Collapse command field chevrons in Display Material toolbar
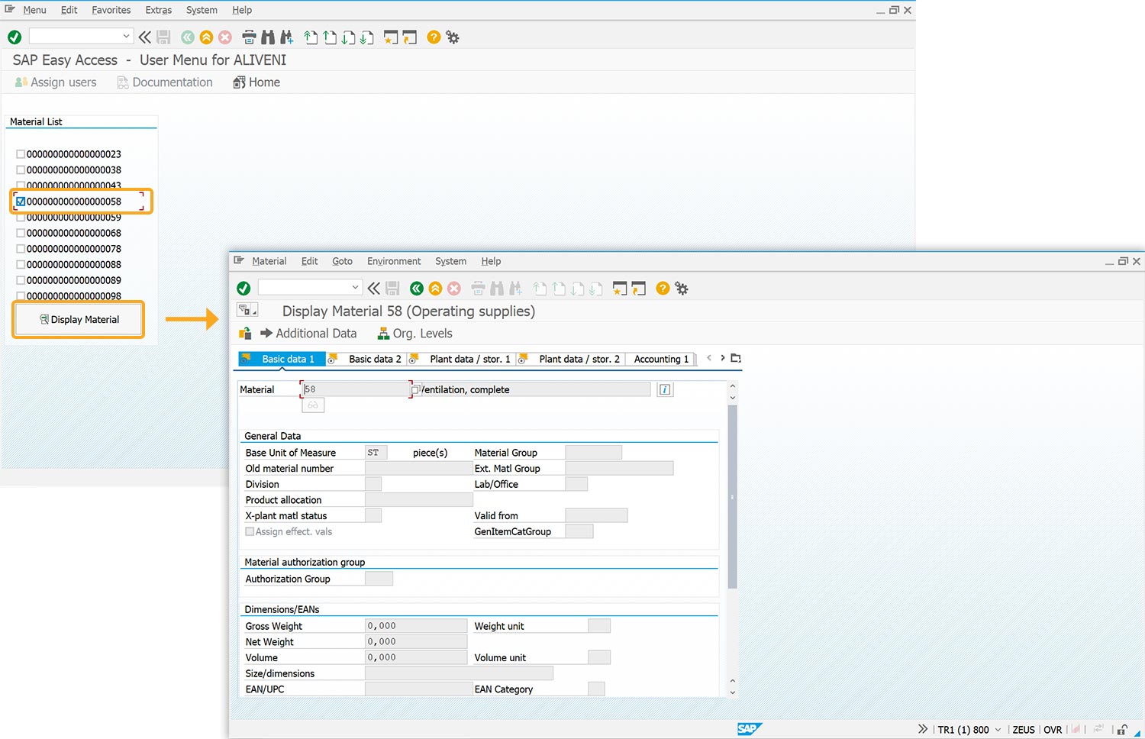The height and width of the screenshot is (739, 1145). coord(373,288)
